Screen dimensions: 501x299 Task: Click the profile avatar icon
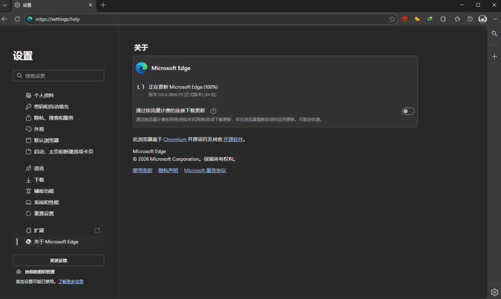coord(482,19)
